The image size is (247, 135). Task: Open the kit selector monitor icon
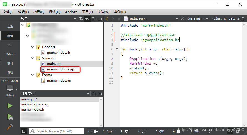point(10,88)
